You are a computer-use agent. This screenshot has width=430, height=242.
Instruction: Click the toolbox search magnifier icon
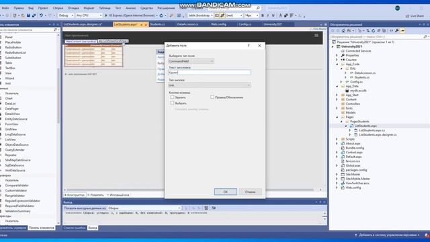pyautogui.click(x=55, y=30)
